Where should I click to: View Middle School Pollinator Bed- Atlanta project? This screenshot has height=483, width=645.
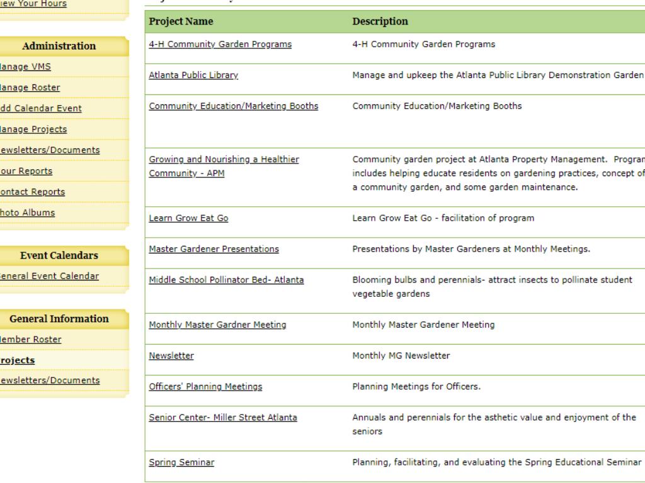[x=226, y=280]
